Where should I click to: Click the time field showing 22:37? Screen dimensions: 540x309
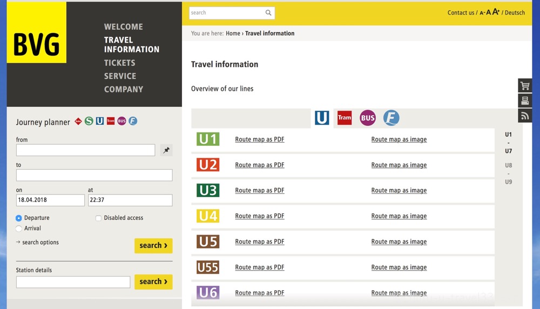(x=130, y=200)
